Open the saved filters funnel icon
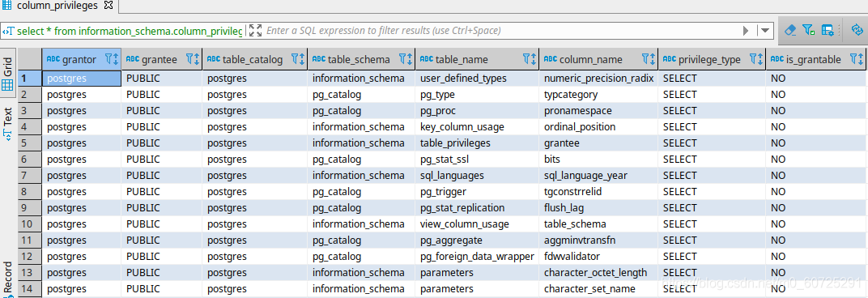 coord(809,30)
